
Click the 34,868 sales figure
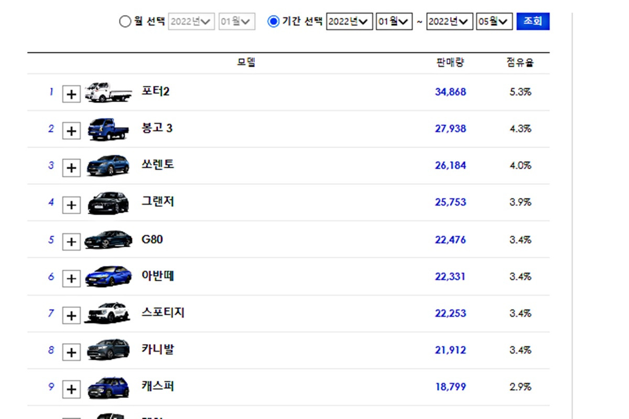tap(450, 92)
